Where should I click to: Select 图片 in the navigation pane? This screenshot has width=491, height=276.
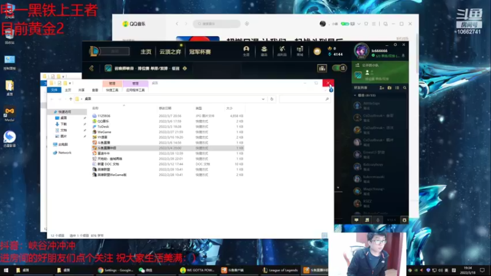(64, 136)
